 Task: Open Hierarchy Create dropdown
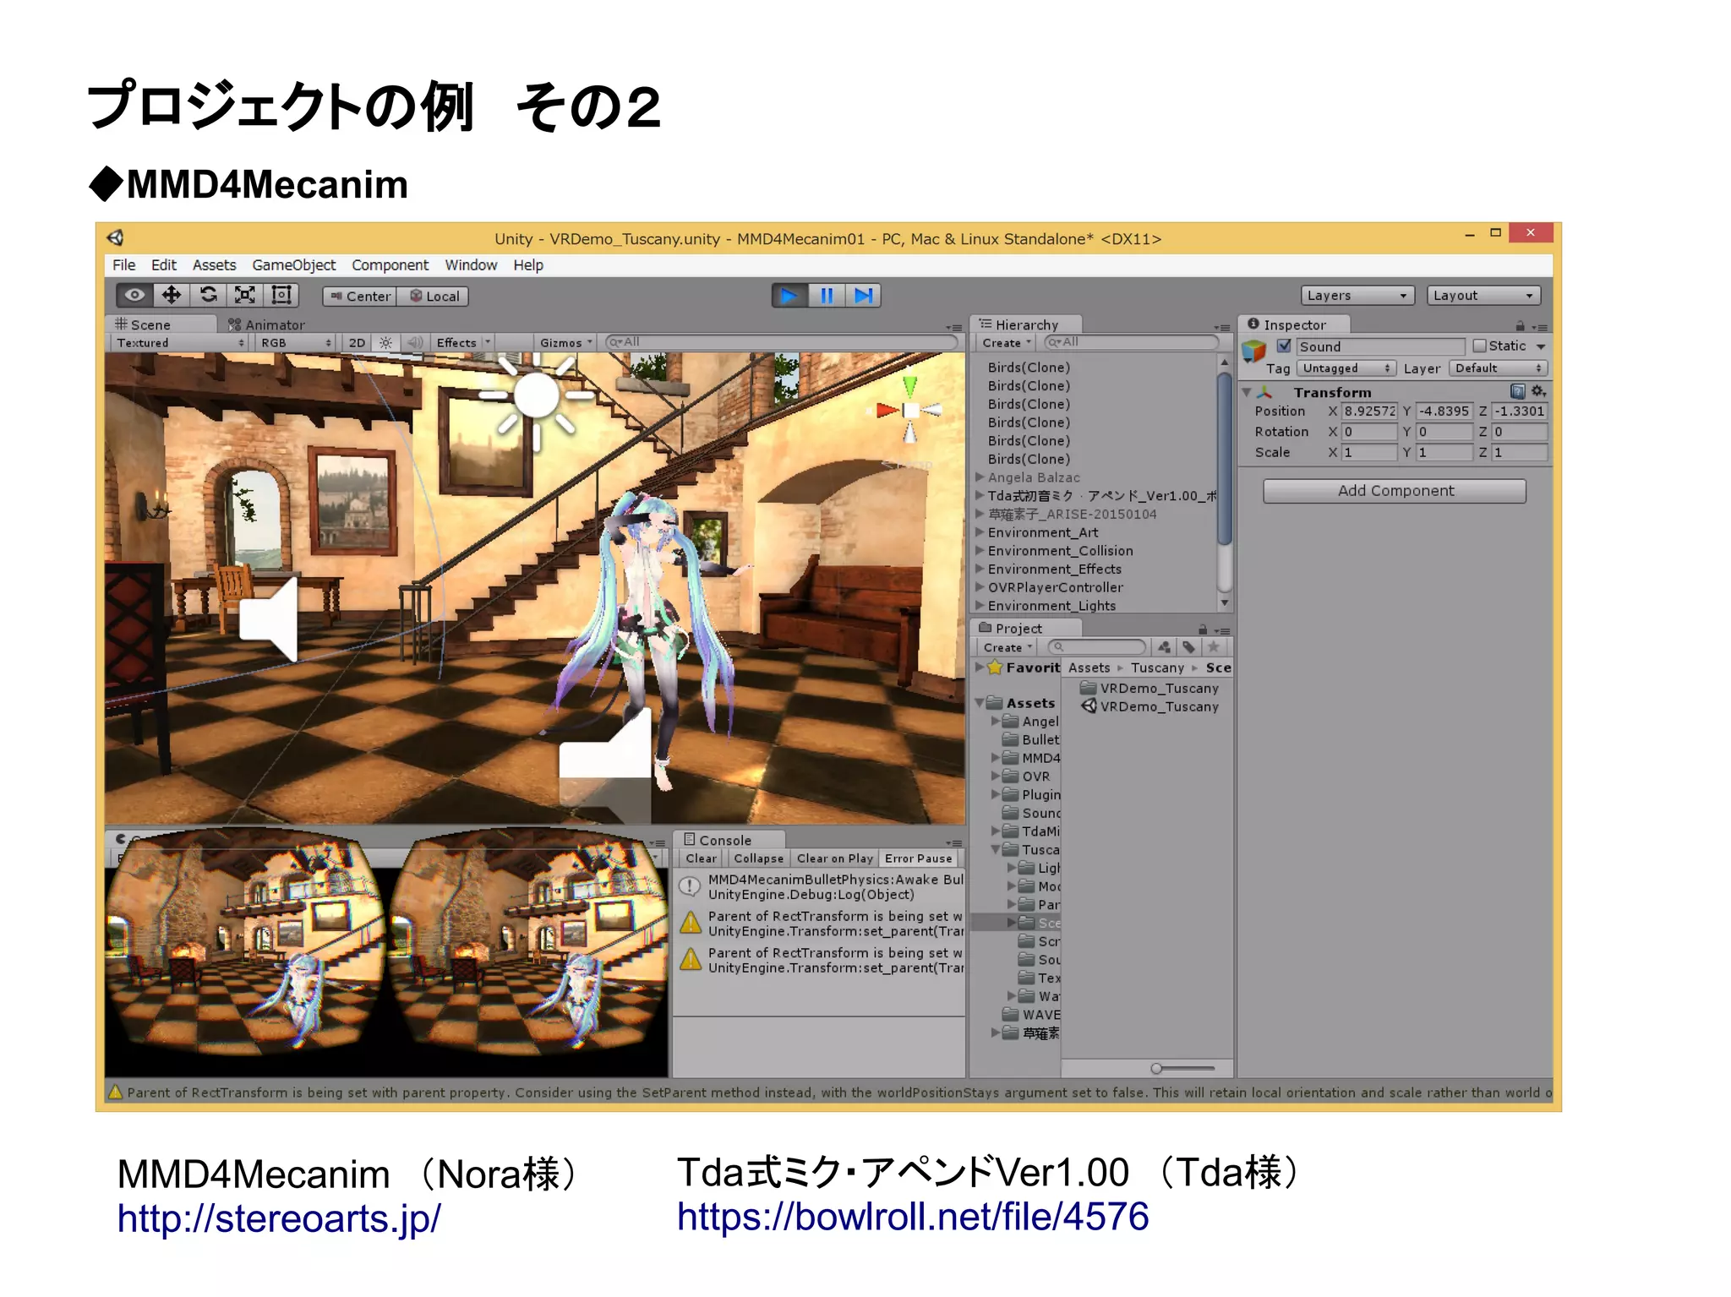1007,342
